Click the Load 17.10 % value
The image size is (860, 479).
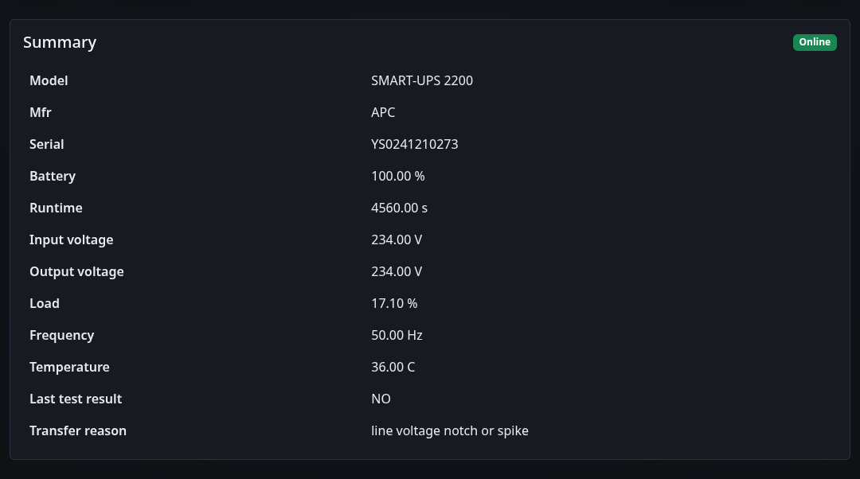click(x=394, y=303)
